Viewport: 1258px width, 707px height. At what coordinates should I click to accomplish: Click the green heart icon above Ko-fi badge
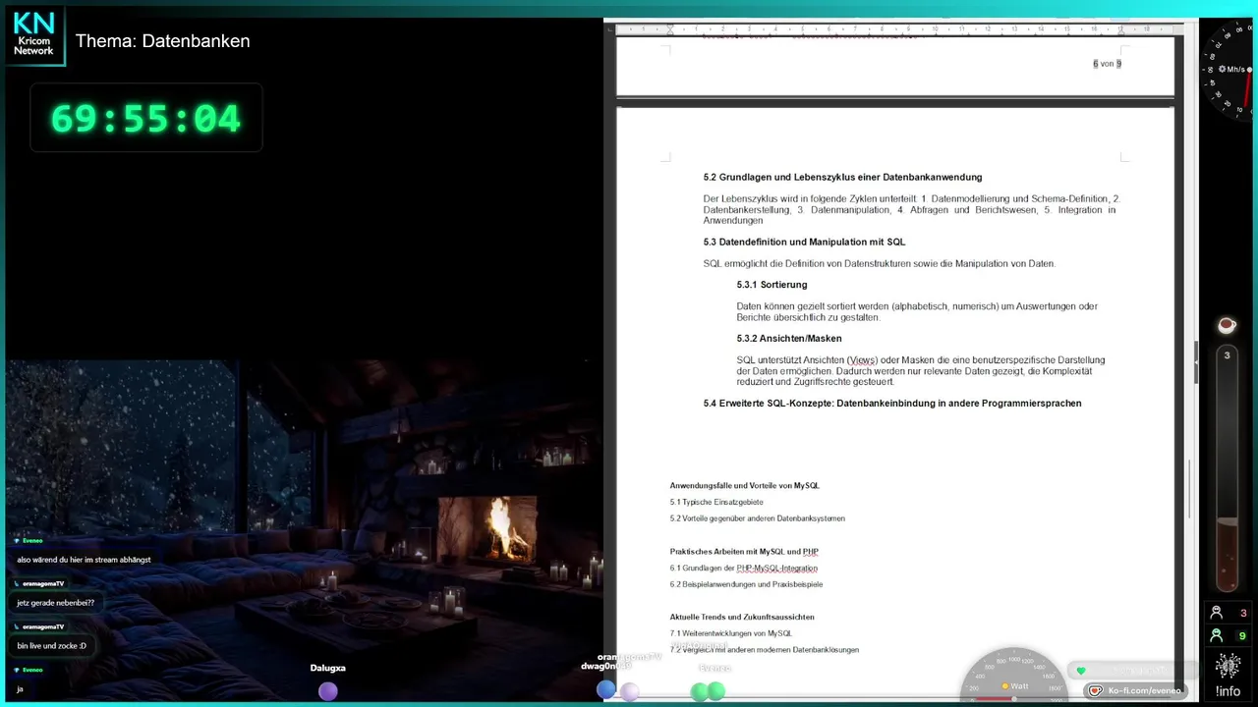[1081, 671]
